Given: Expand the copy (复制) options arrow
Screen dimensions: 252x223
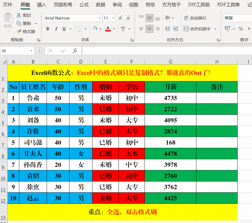Looking at the screenshot, I should (36, 24).
